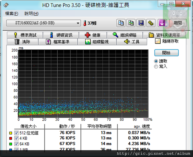Viewport: 193px width, 157px height.
Task: Click the 4.236 MB/s speed value
Action: click(x=139, y=144)
